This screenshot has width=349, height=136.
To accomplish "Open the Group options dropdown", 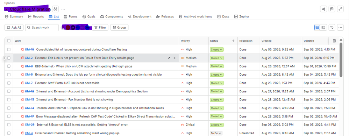I will pos(119,28).
